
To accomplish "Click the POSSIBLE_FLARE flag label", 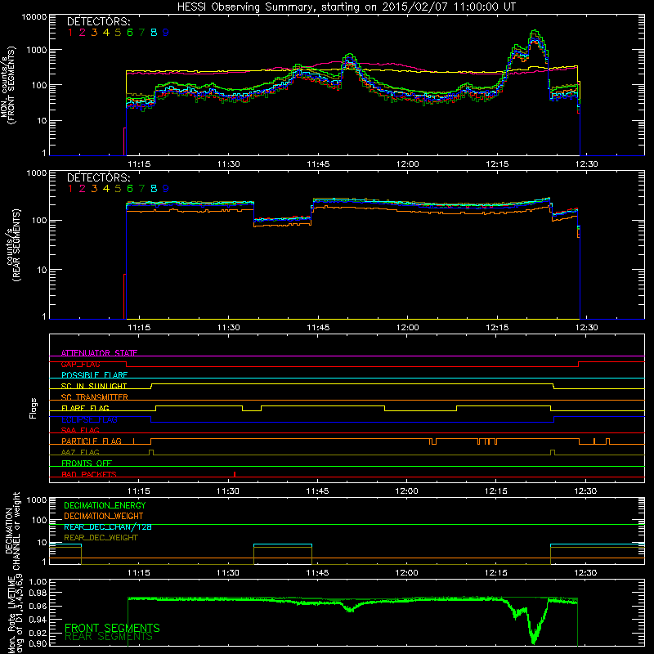I will pyautogui.click(x=94, y=375).
